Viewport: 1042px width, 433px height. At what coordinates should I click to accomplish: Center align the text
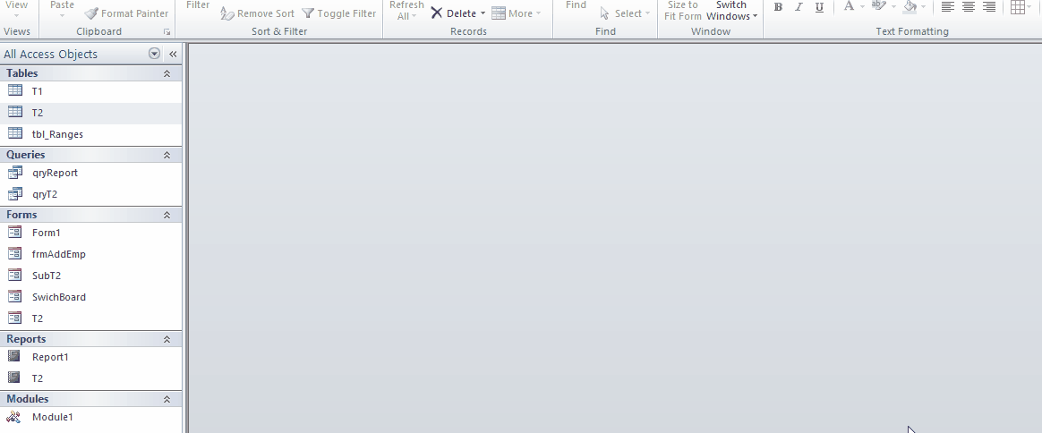tap(969, 7)
